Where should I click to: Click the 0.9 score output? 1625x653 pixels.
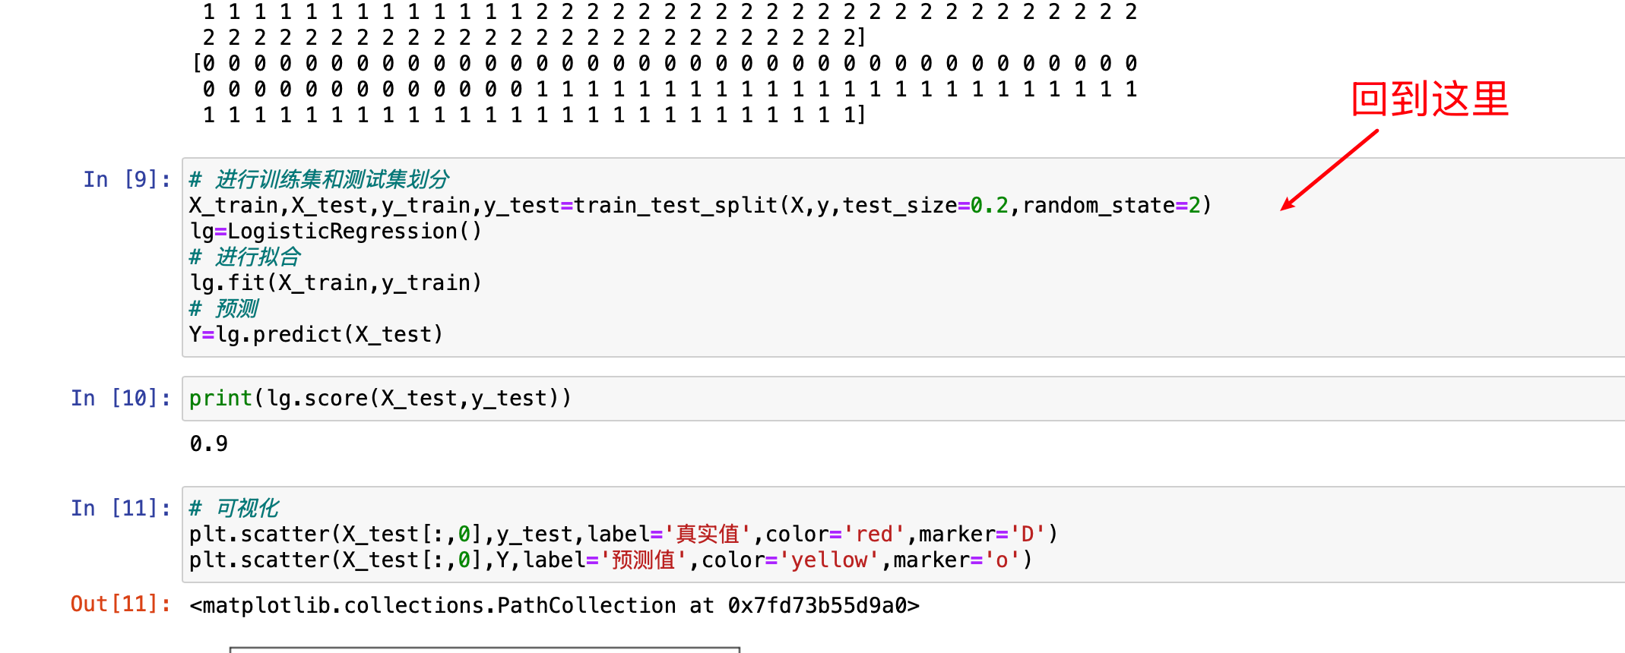coord(209,444)
